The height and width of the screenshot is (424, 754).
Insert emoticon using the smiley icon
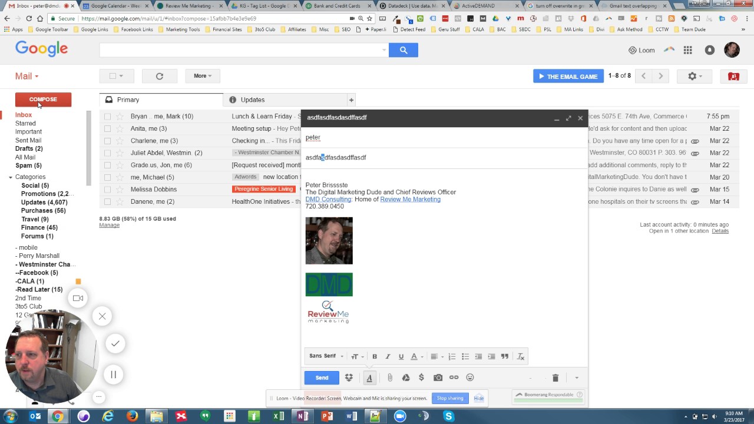pyautogui.click(x=470, y=377)
